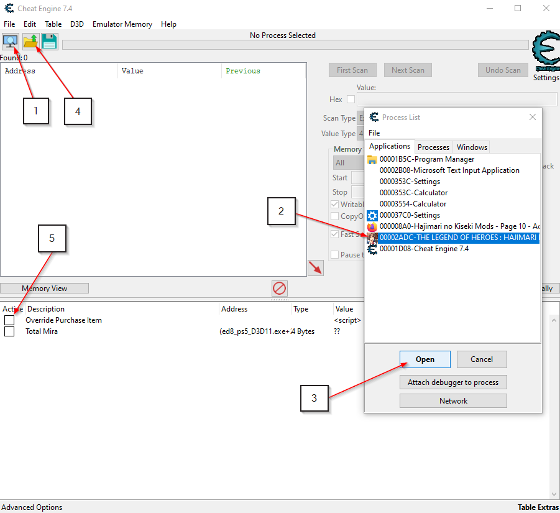The height and width of the screenshot is (513, 560).
Task: Click the Network button
Action: (453, 401)
